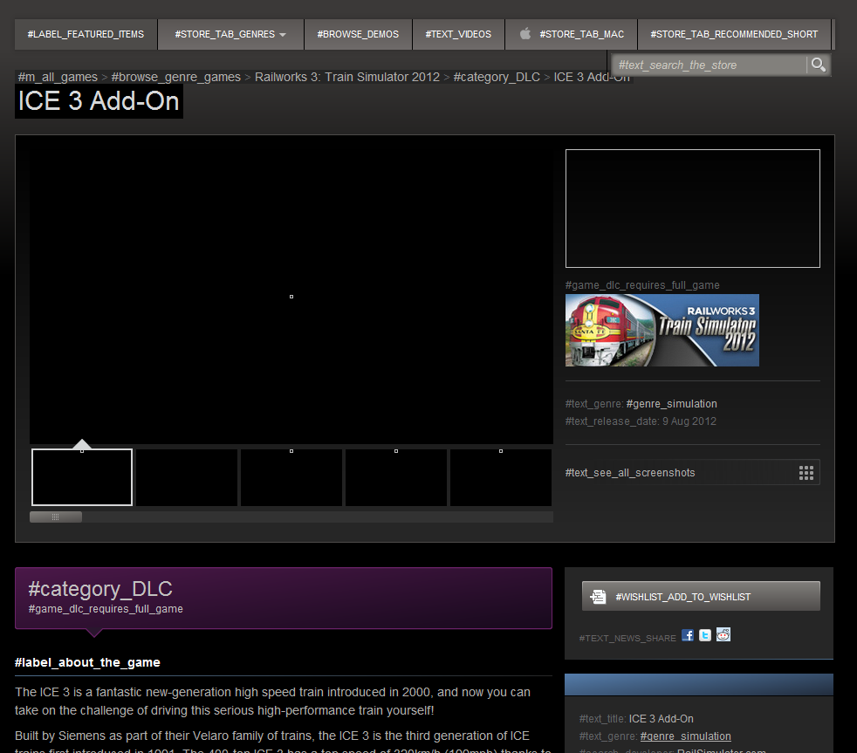
Task: Select the third screenshot thumbnail
Action: tap(291, 477)
